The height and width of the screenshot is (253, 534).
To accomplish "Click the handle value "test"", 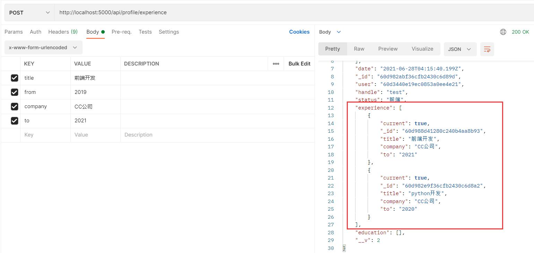I will [396, 92].
